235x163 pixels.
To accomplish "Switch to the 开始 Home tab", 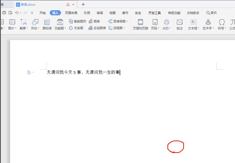I will [43, 13].
